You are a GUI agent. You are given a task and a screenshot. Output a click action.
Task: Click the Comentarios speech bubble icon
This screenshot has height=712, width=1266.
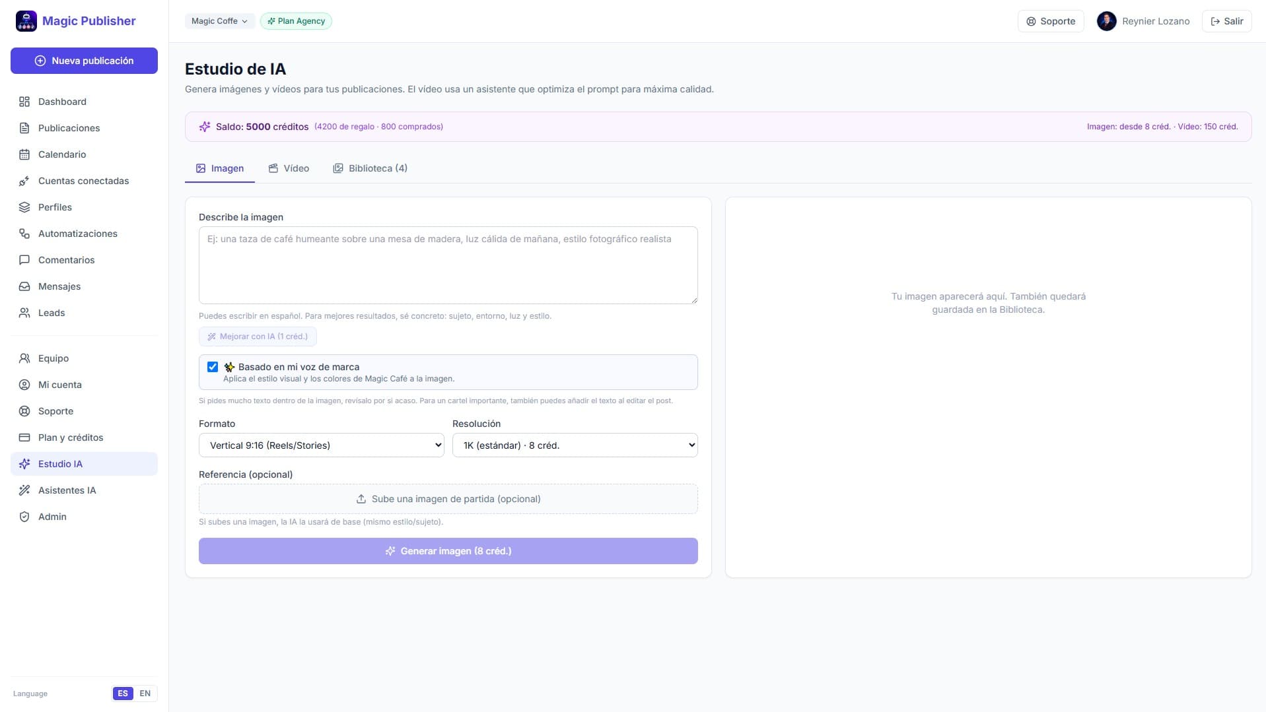[x=24, y=260]
